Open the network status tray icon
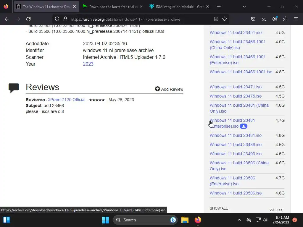 (258, 220)
